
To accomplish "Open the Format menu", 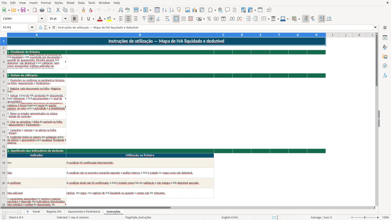I will coord(46,3).
